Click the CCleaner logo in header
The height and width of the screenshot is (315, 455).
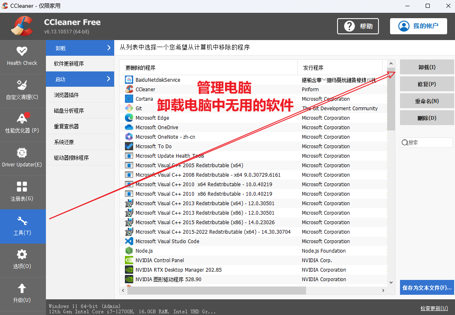(x=22, y=26)
